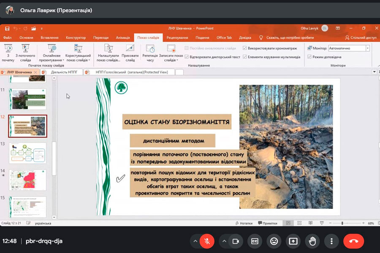Viewport: 380px width, 253px height.
Task: Expand audio settings arrow beside microphone
Action: coord(195,241)
